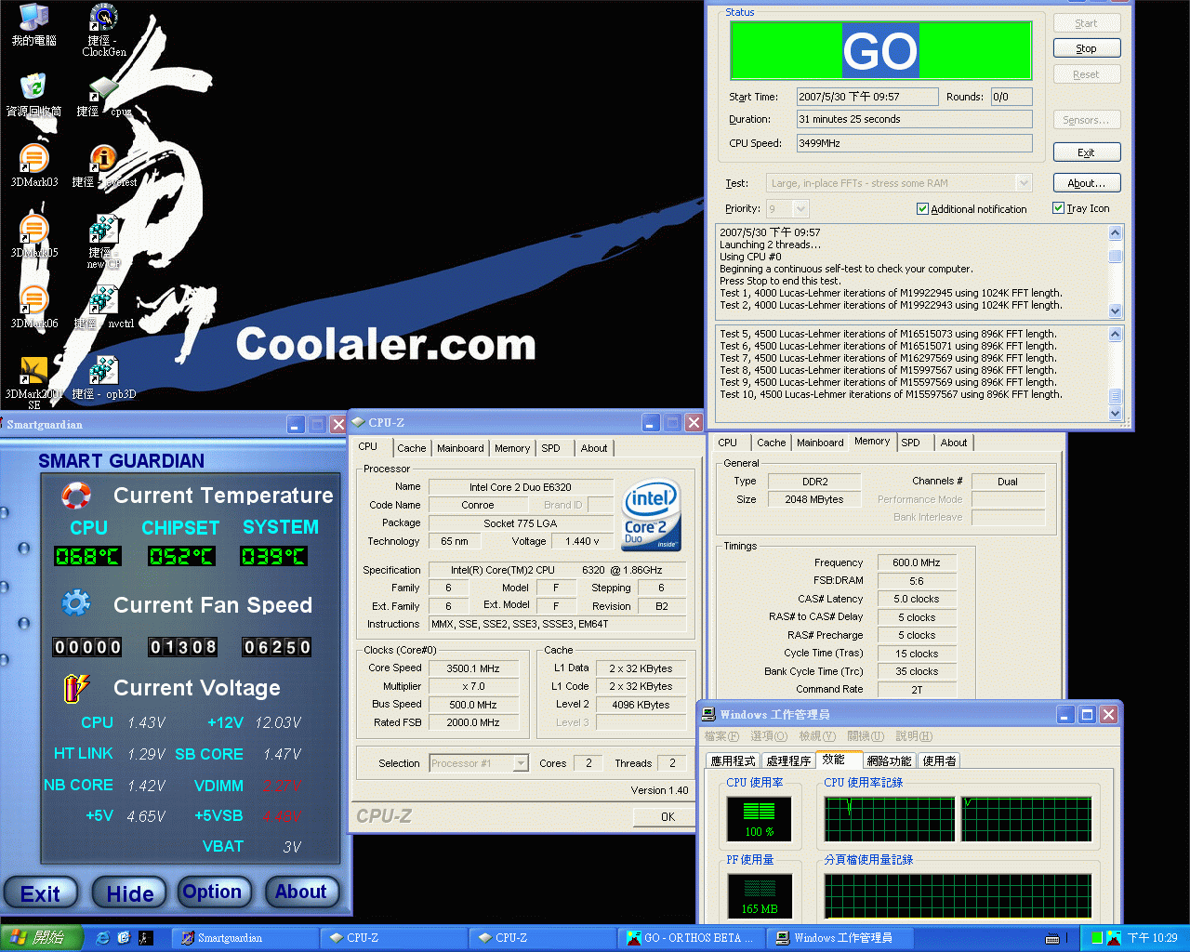Switch to 應用程式 tab in Task Manager
Viewport: 1190px width, 952px height.
733,760
